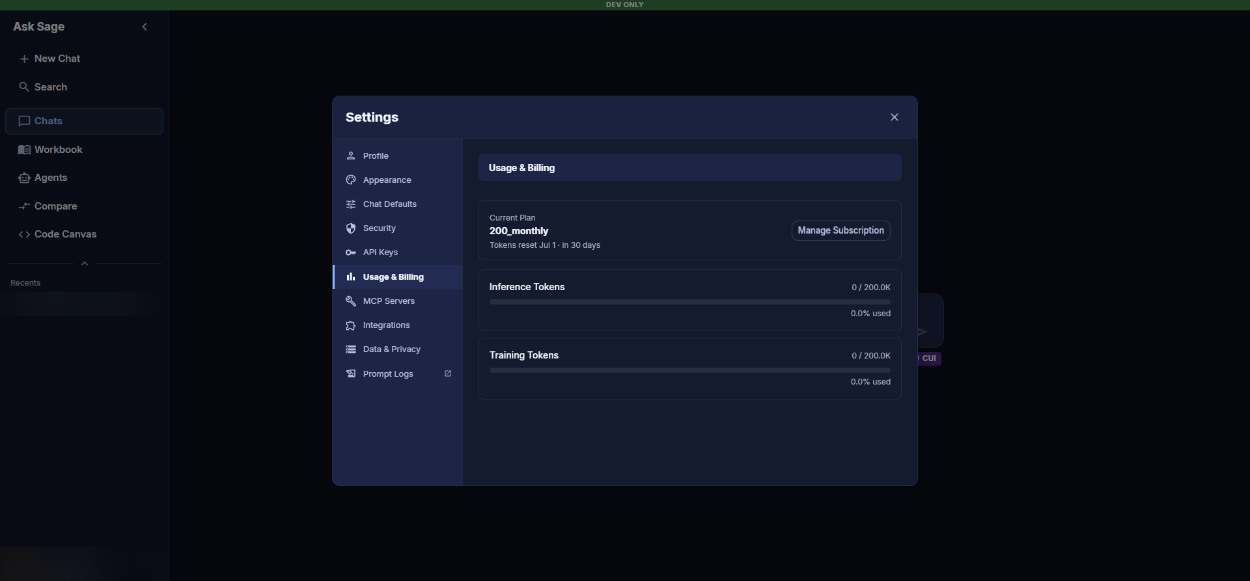Click the Ask Sage title
The height and width of the screenshot is (581, 1250).
(x=39, y=27)
